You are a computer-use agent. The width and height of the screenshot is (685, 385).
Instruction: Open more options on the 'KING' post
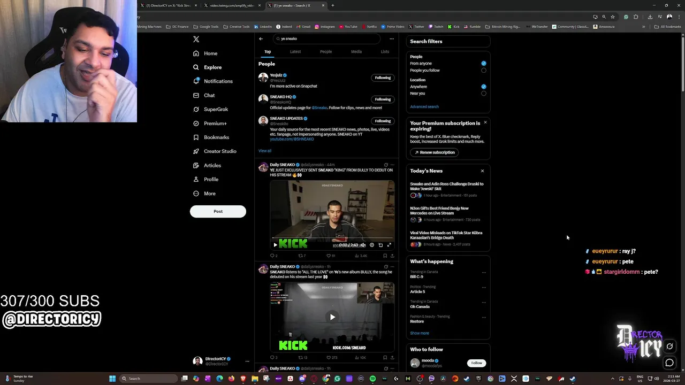392,165
